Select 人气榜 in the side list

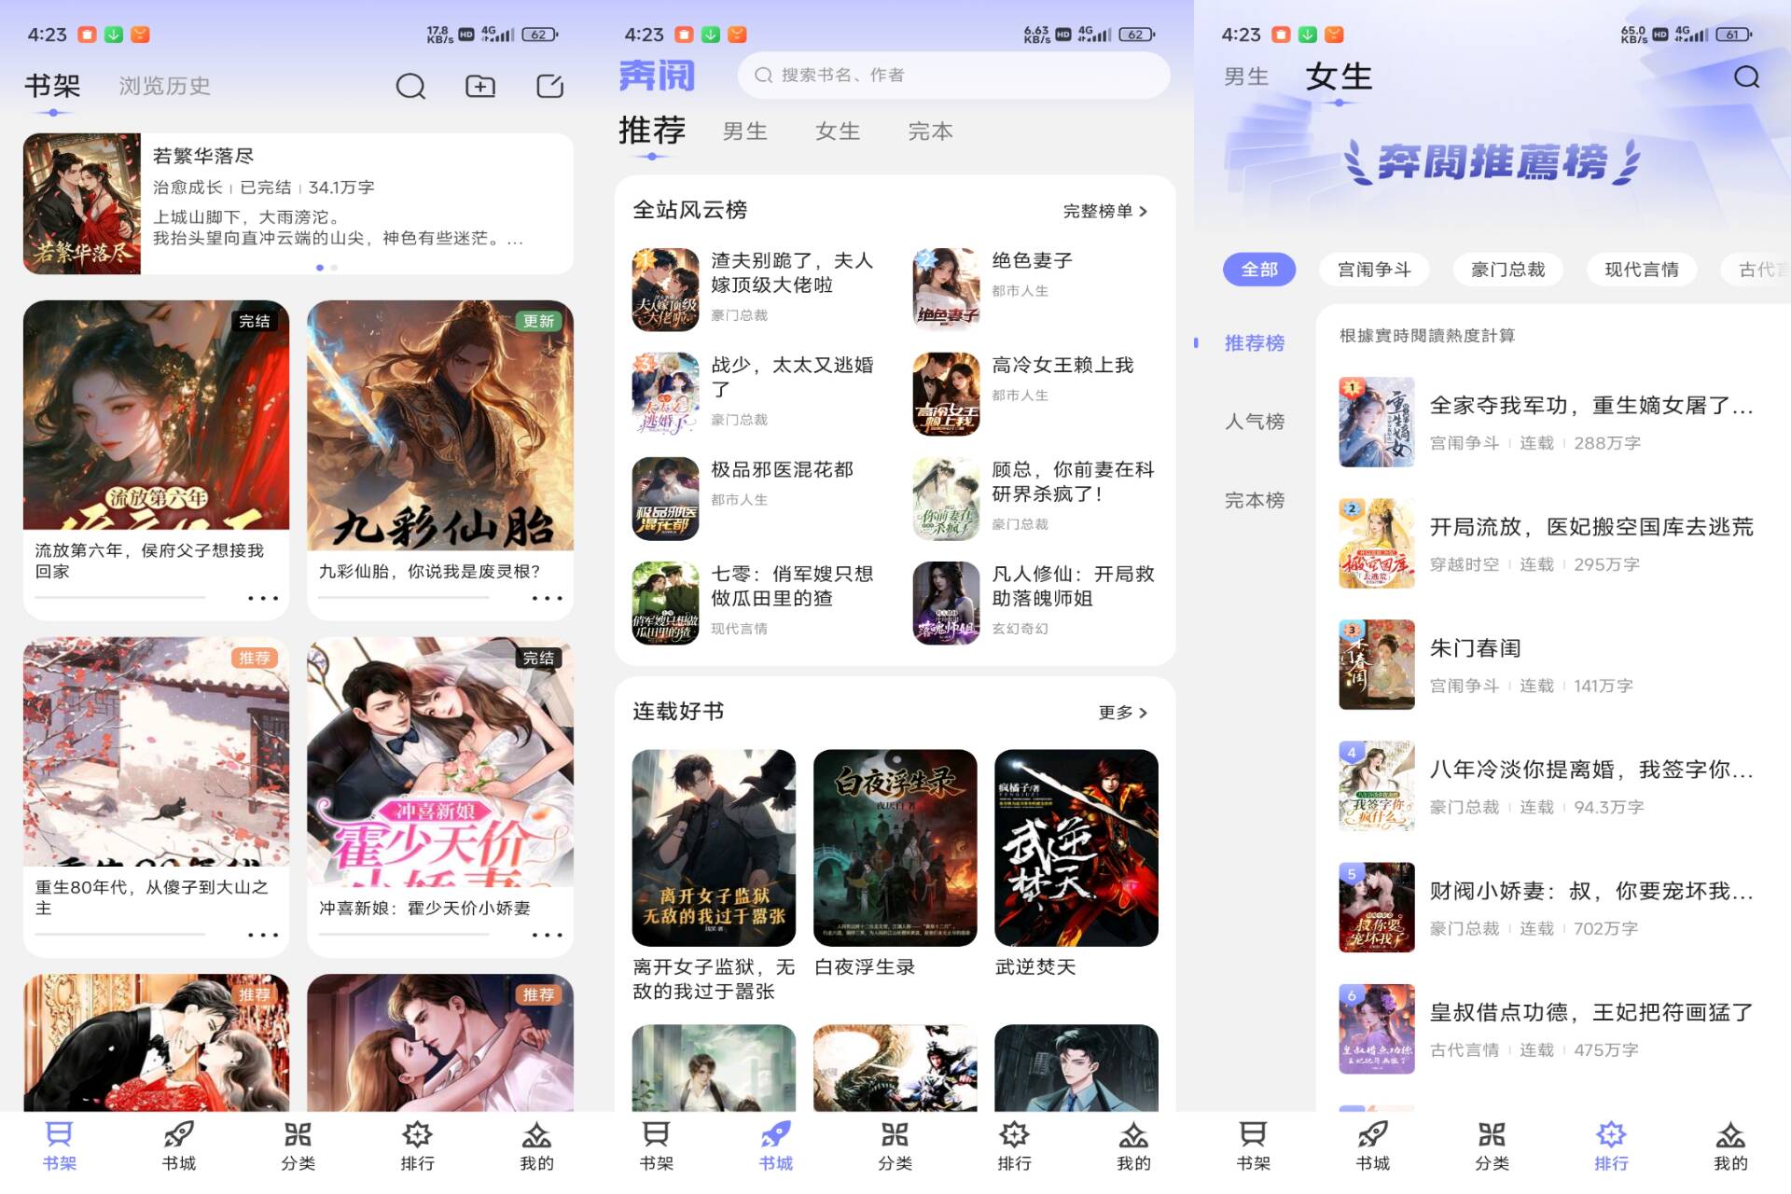(x=1255, y=422)
